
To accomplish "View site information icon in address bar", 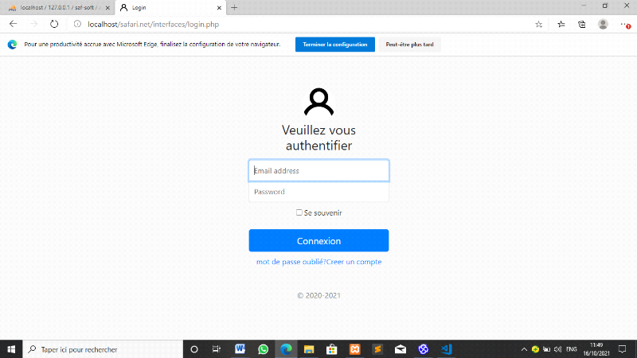I will tap(77, 24).
